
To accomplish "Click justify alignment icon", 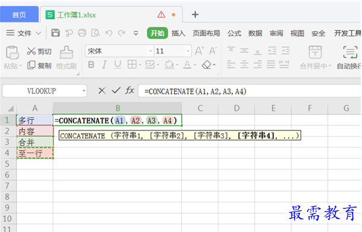I will click(271, 64).
